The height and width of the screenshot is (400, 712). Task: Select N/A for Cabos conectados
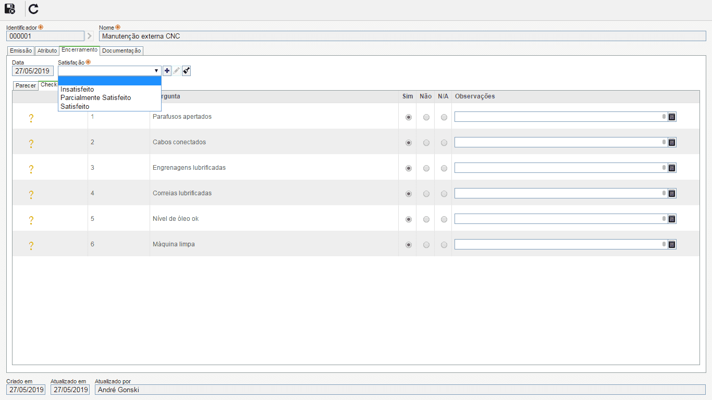click(444, 143)
